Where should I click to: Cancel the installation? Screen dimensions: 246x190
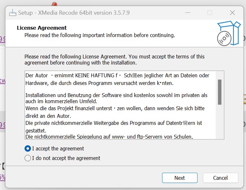tap(220, 178)
